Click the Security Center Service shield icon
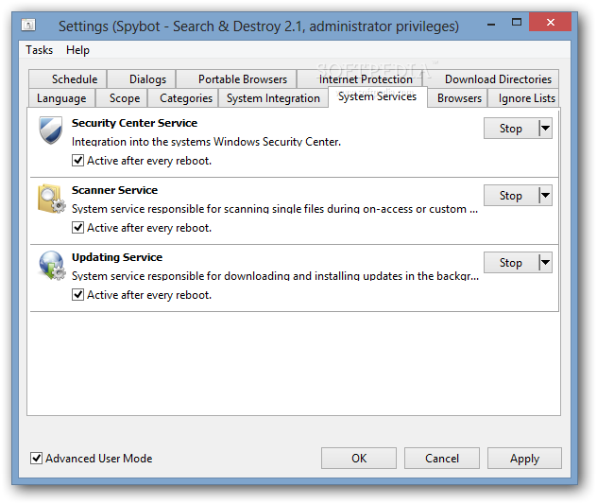The height and width of the screenshot is (504, 597). click(51, 130)
